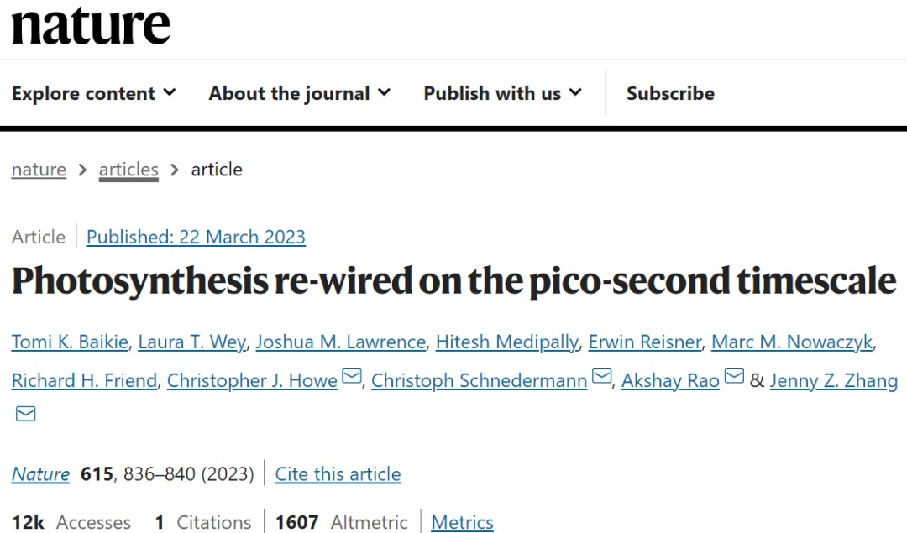
Task: Click envelope icon next to Christopher J. Howe
Action: tap(352, 378)
